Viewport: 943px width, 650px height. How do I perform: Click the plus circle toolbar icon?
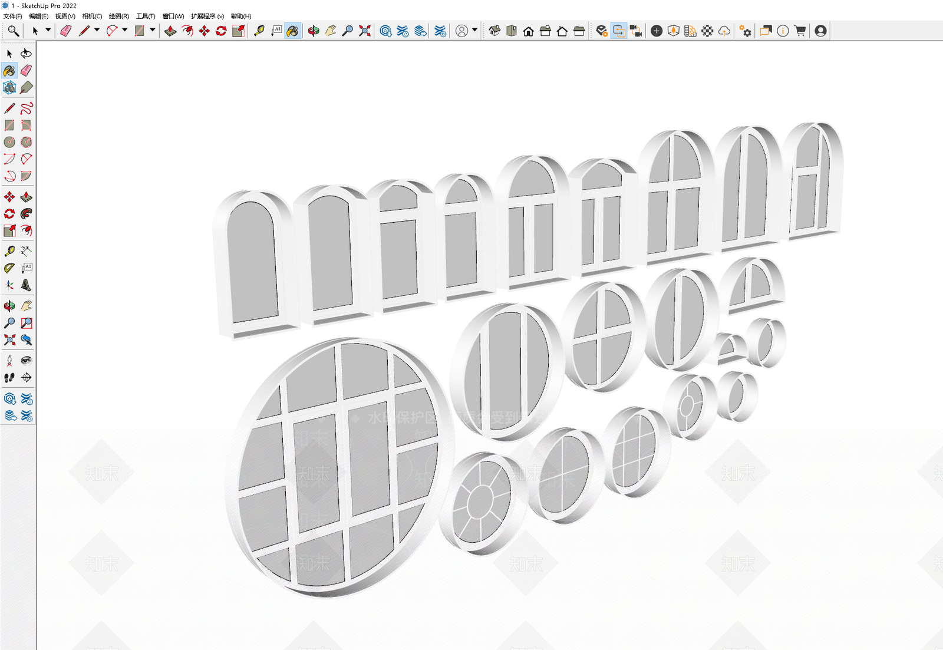[x=657, y=31]
